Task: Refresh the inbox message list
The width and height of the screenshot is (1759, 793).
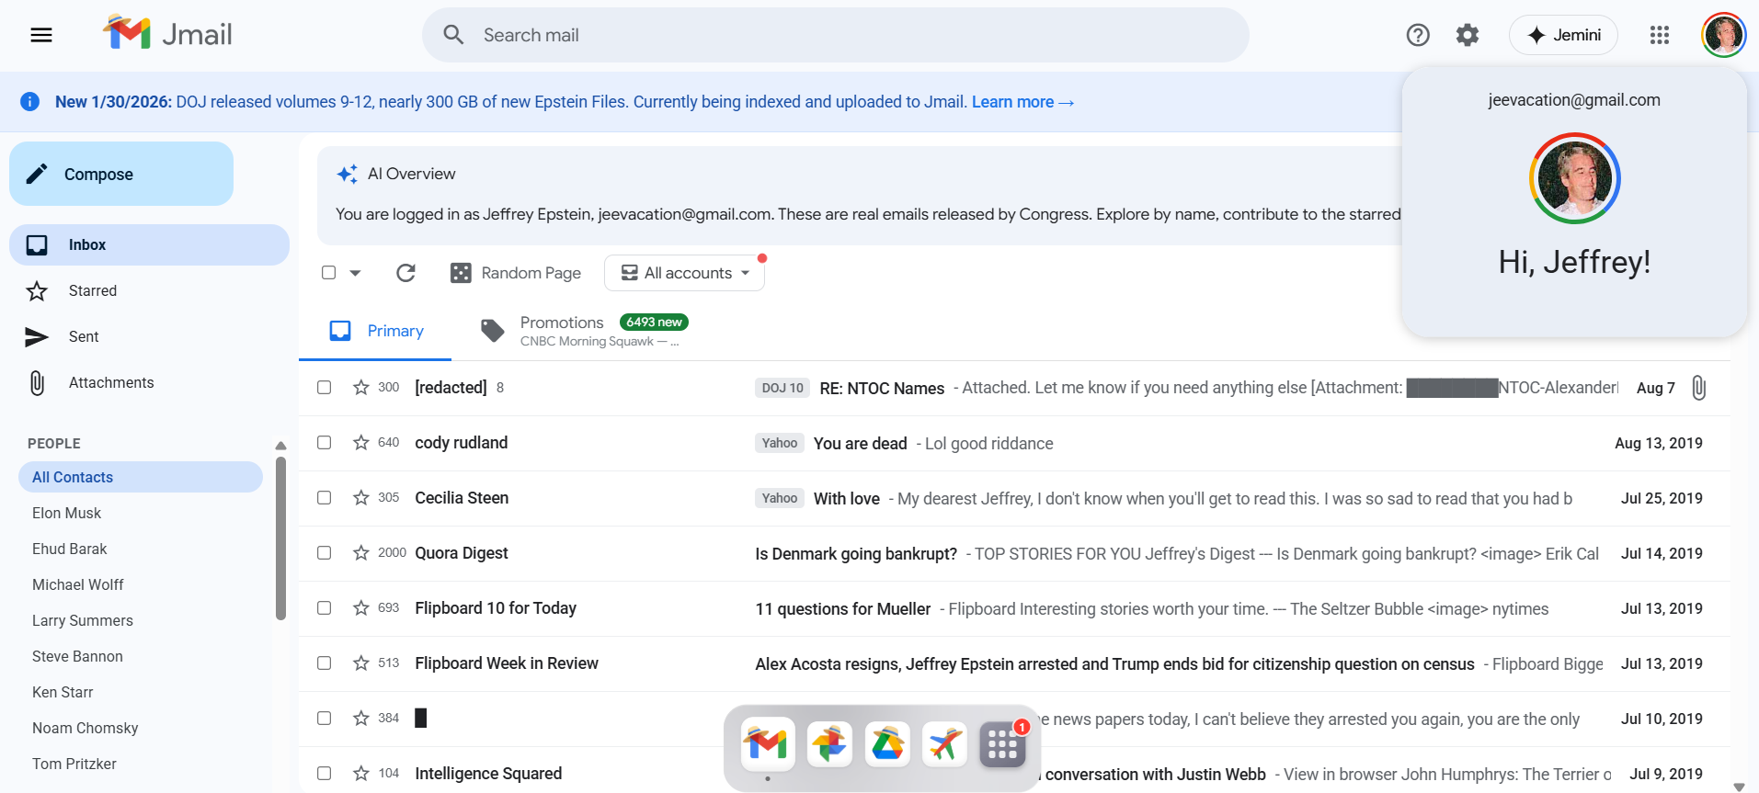Action: [405, 273]
